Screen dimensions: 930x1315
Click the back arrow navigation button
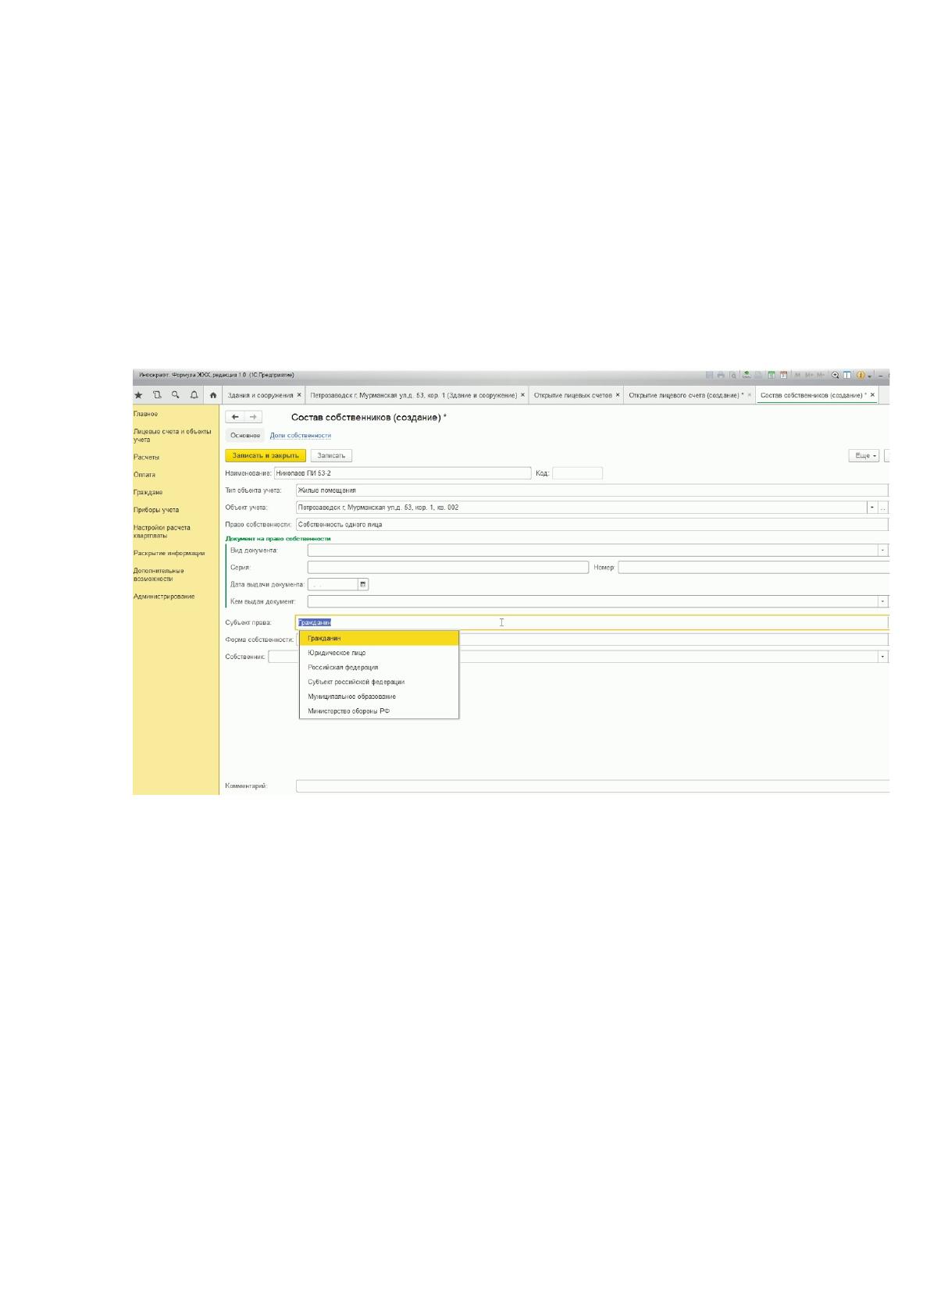click(235, 417)
